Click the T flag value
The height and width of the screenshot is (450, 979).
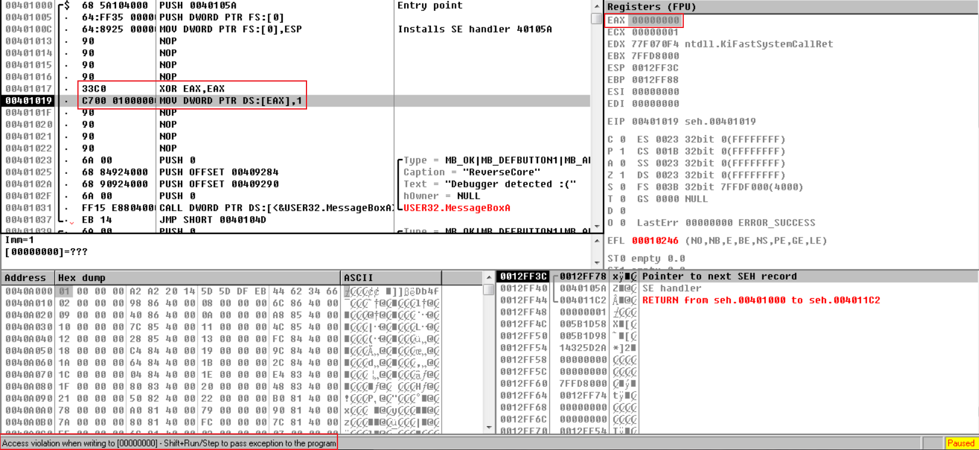(x=623, y=199)
